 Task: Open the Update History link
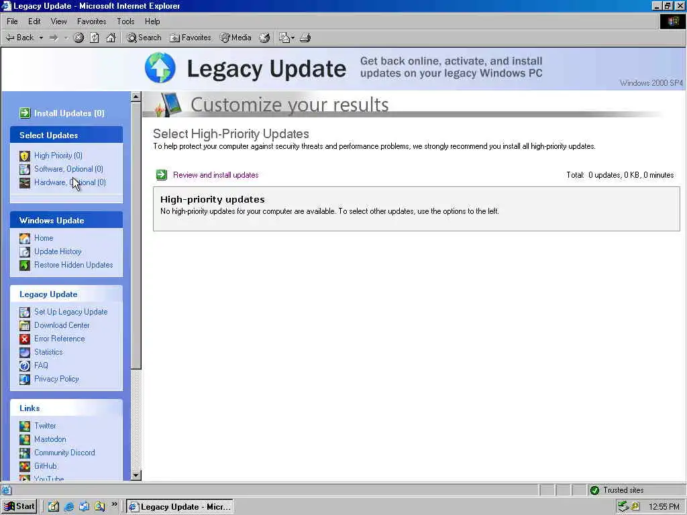[x=58, y=251]
